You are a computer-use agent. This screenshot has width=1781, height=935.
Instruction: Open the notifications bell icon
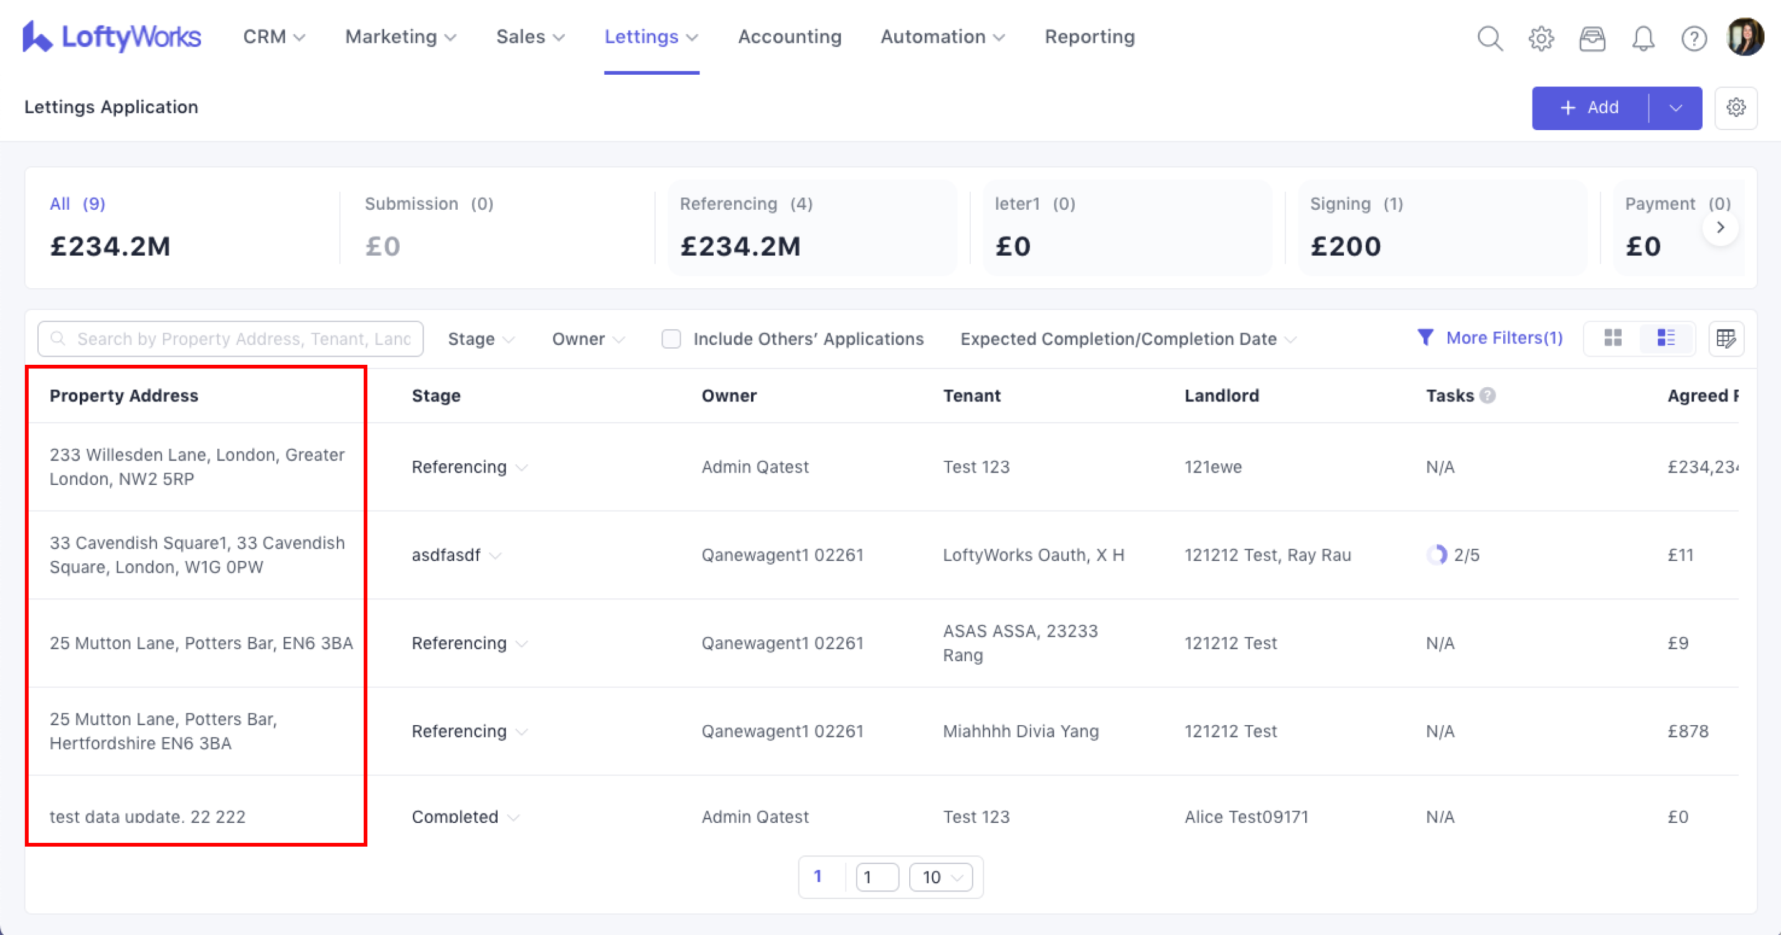(1643, 38)
